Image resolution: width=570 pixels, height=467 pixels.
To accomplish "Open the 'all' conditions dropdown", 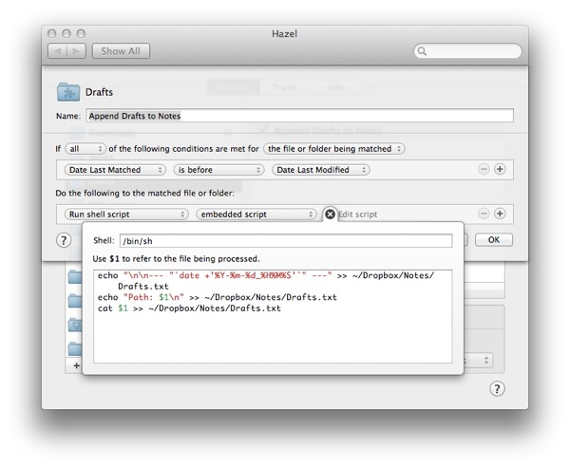I will coord(85,149).
